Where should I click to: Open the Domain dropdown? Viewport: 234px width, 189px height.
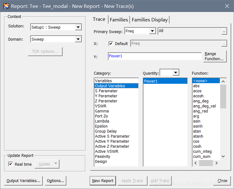pos(78,39)
